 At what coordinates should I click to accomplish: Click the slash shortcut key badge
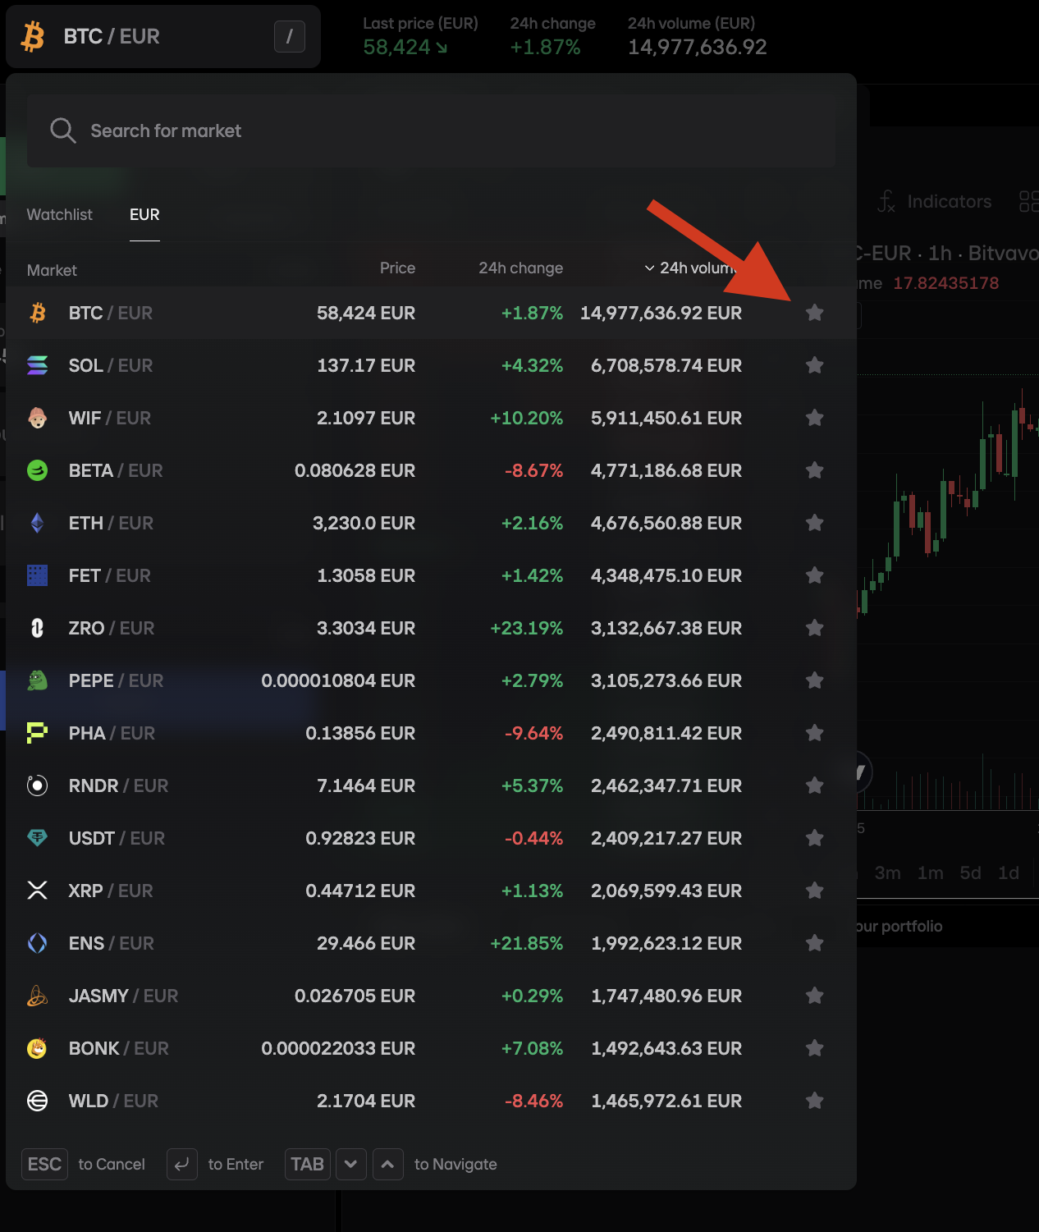(x=290, y=36)
